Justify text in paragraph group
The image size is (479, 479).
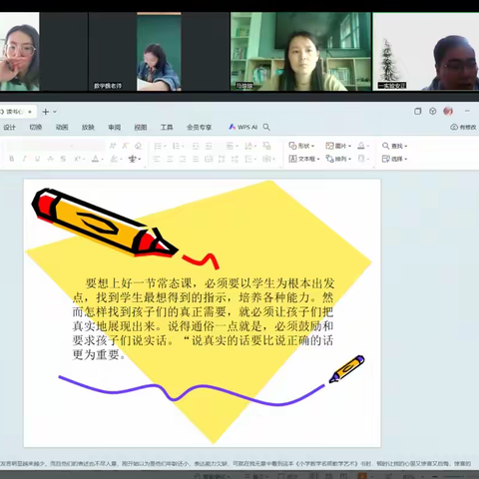pyautogui.click(x=196, y=159)
